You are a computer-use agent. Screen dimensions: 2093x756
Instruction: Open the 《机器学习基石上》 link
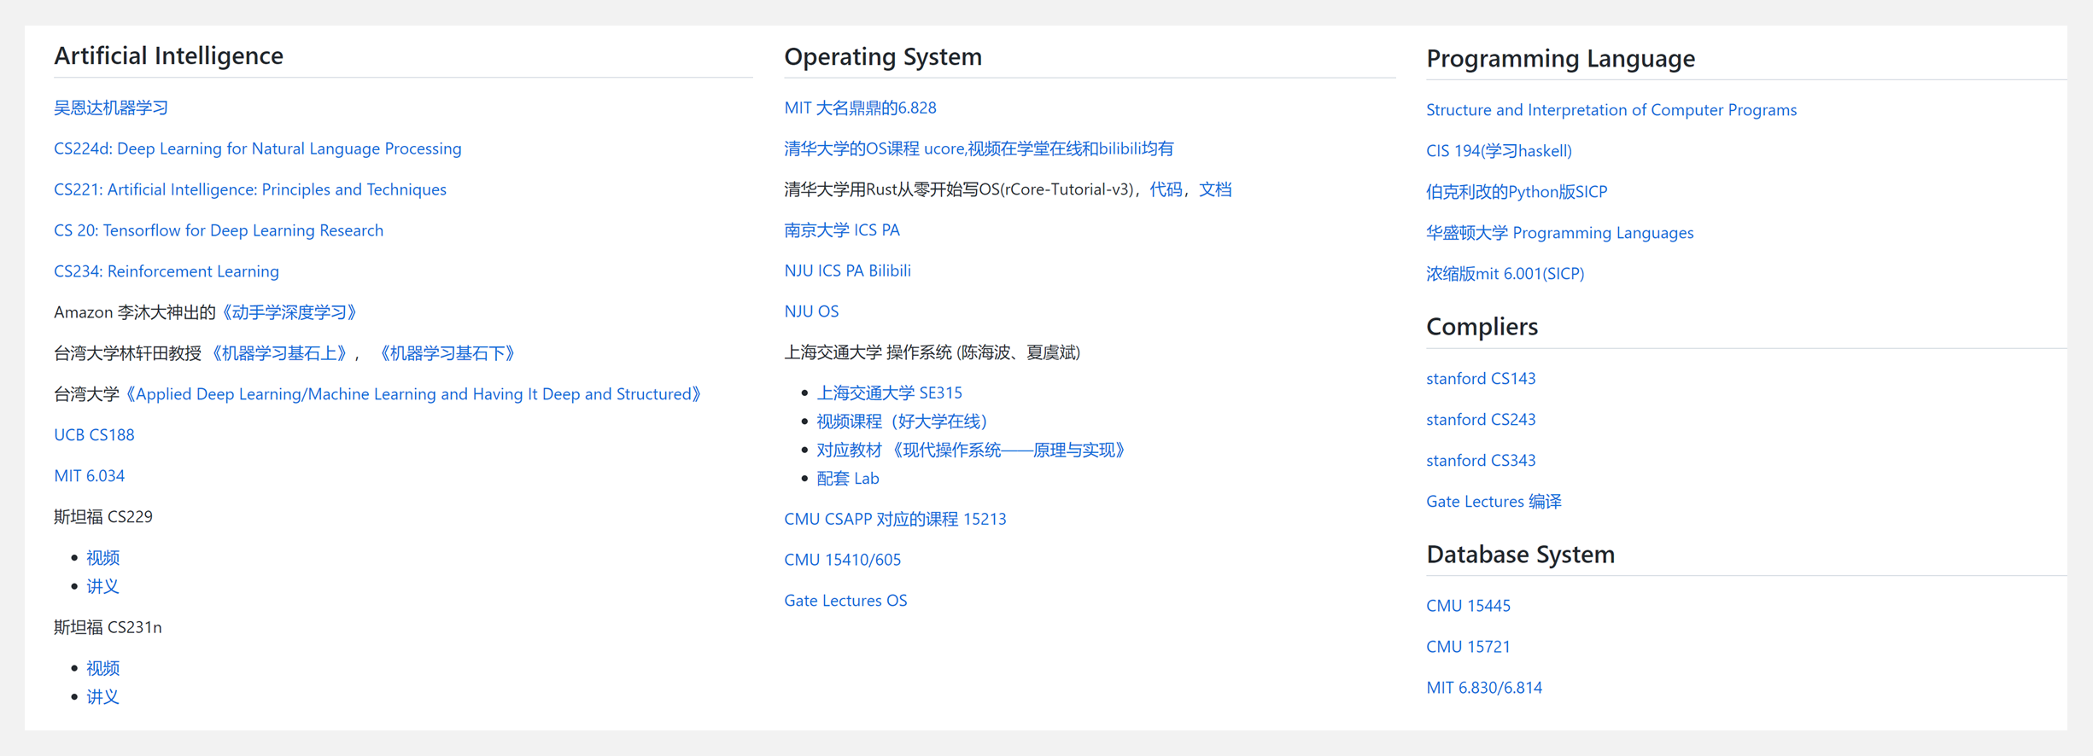(278, 353)
